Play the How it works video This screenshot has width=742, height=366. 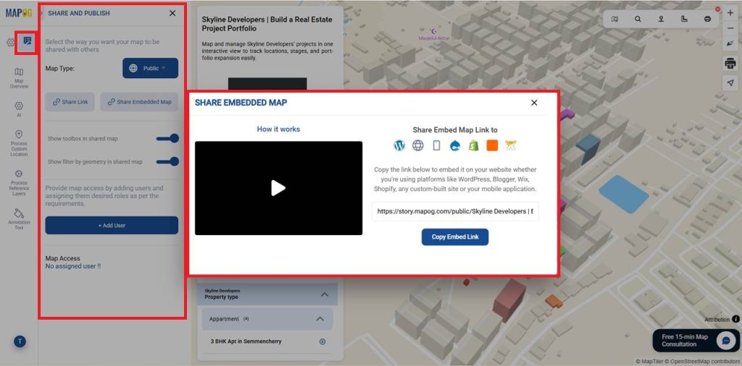[278, 188]
